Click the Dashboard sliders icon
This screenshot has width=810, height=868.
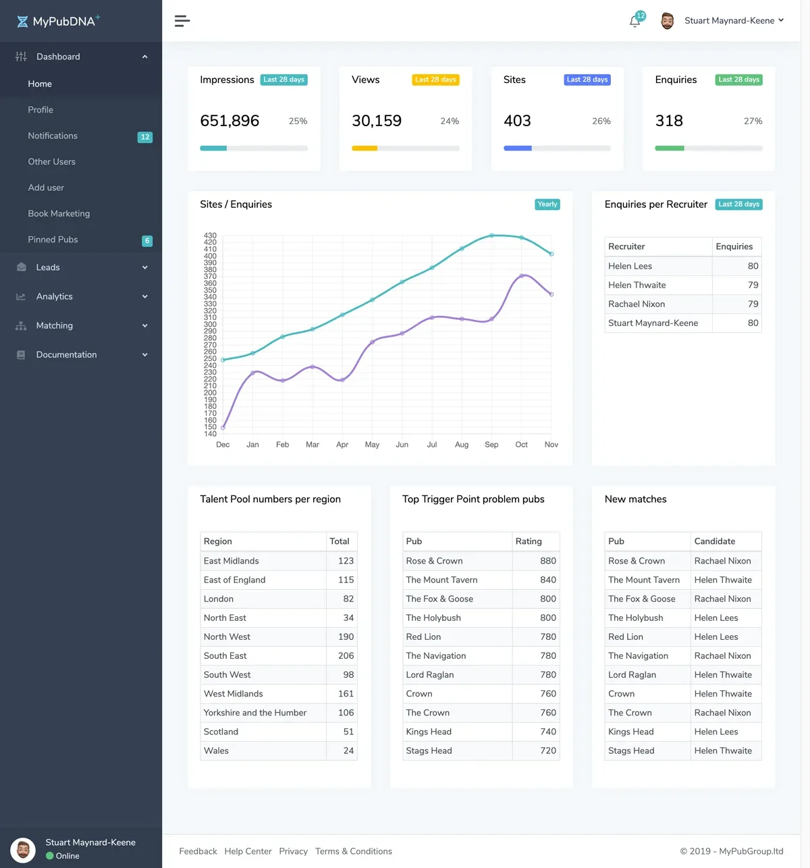[x=21, y=57]
